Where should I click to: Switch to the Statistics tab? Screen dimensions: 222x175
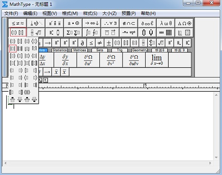pos(59,50)
